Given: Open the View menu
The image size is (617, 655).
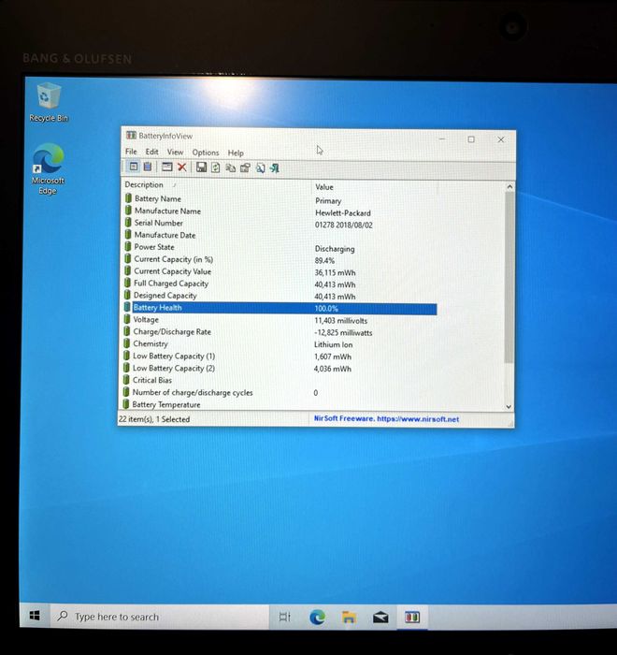Looking at the screenshot, I should [x=175, y=152].
